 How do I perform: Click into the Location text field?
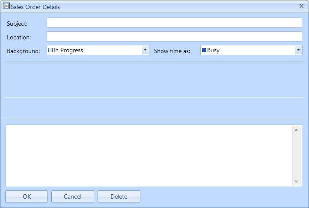[x=174, y=36]
